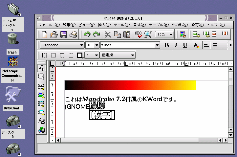Open the ファイル(F) menu
The width and height of the screenshot is (237, 157).
[49, 25]
